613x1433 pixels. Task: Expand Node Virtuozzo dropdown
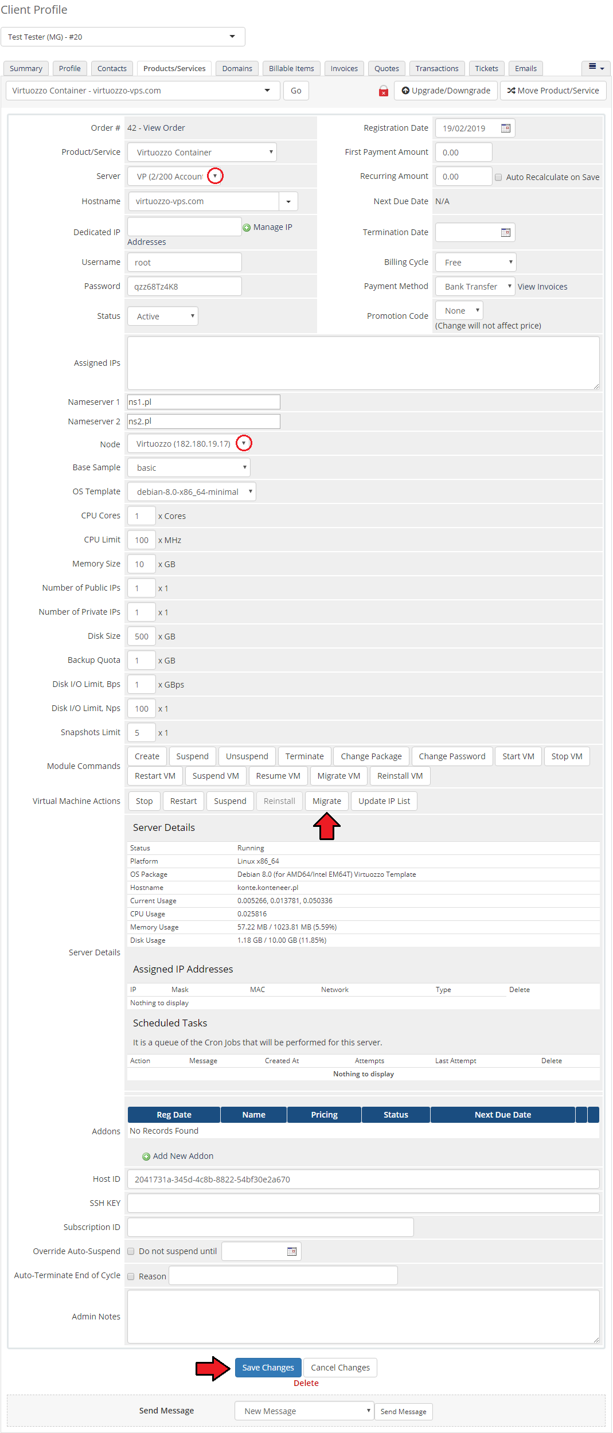click(x=244, y=443)
